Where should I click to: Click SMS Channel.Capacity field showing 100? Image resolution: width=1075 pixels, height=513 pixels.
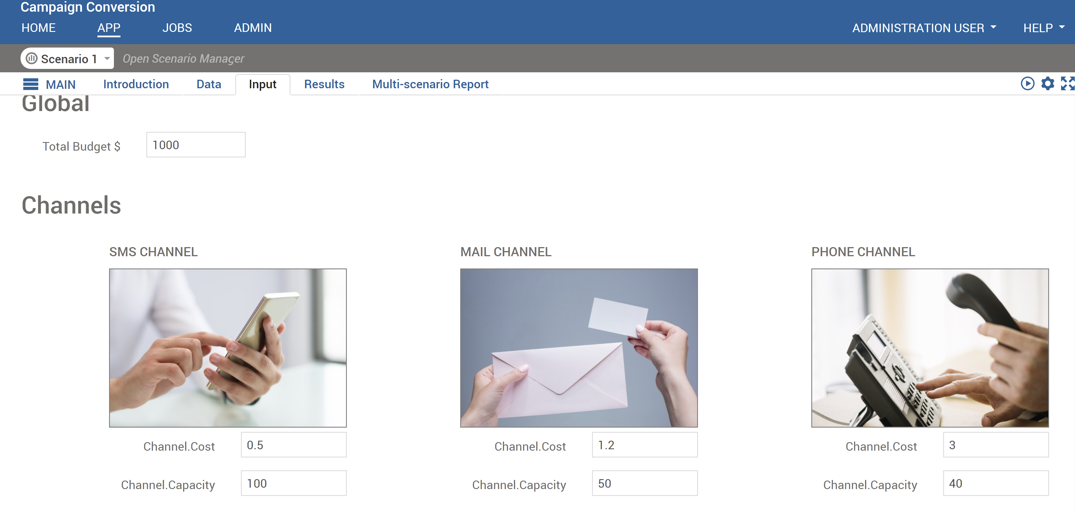tap(294, 483)
